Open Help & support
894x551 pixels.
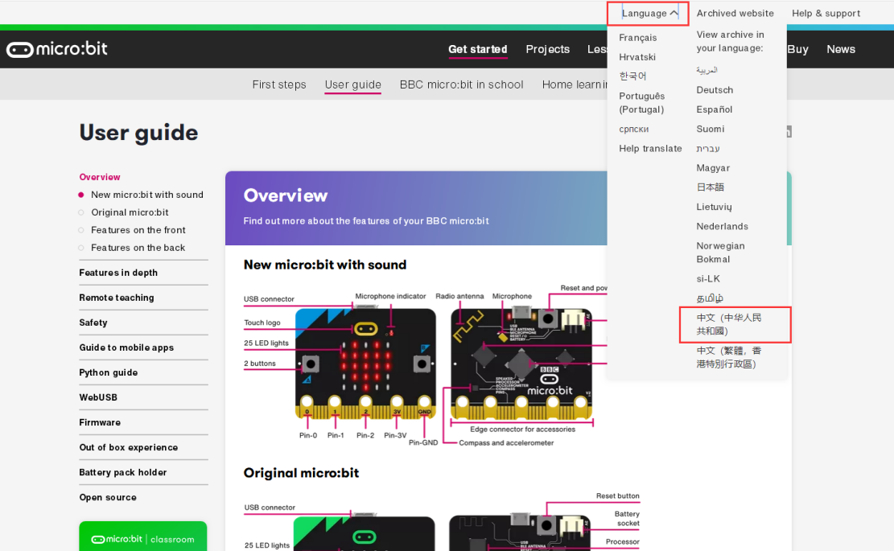[826, 13]
